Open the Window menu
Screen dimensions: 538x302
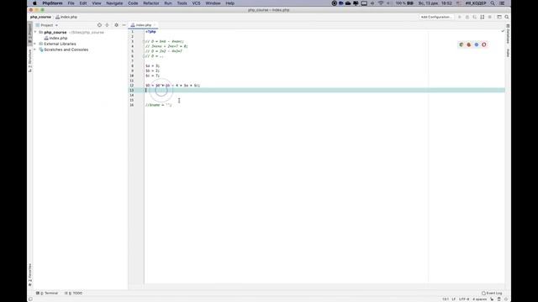[213, 3]
